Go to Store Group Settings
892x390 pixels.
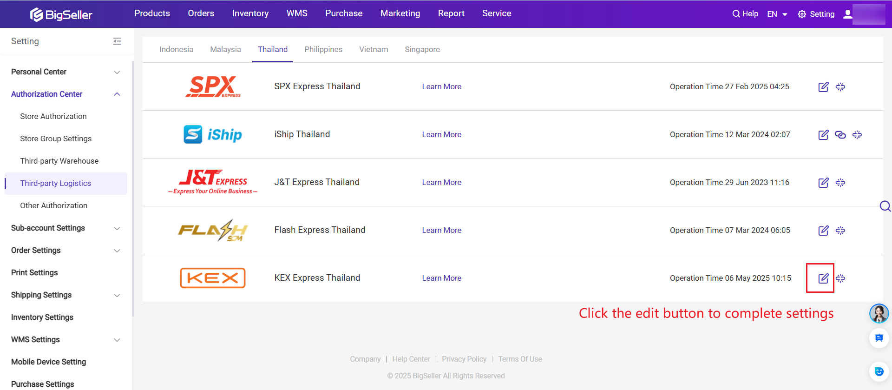56,139
